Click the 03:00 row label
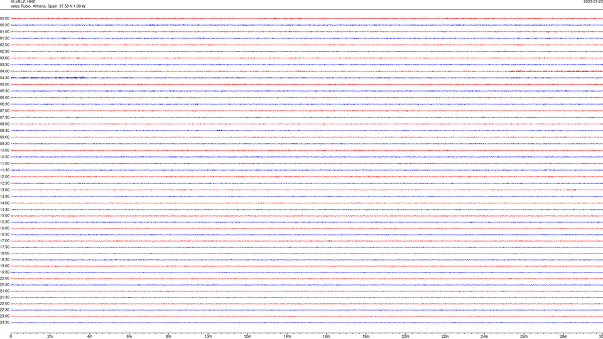Image resolution: width=603 pixels, height=339 pixels. click(x=4, y=58)
